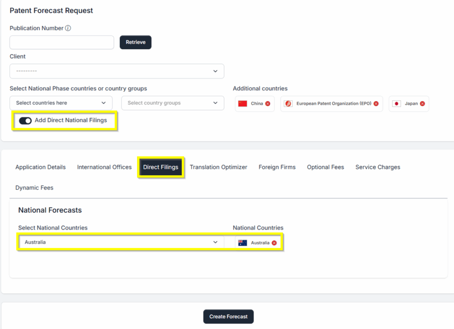This screenshot has height=329, width=454.
Task: Click the Australia flag icon
Action: pyautogui.click(x=242, y=243)
